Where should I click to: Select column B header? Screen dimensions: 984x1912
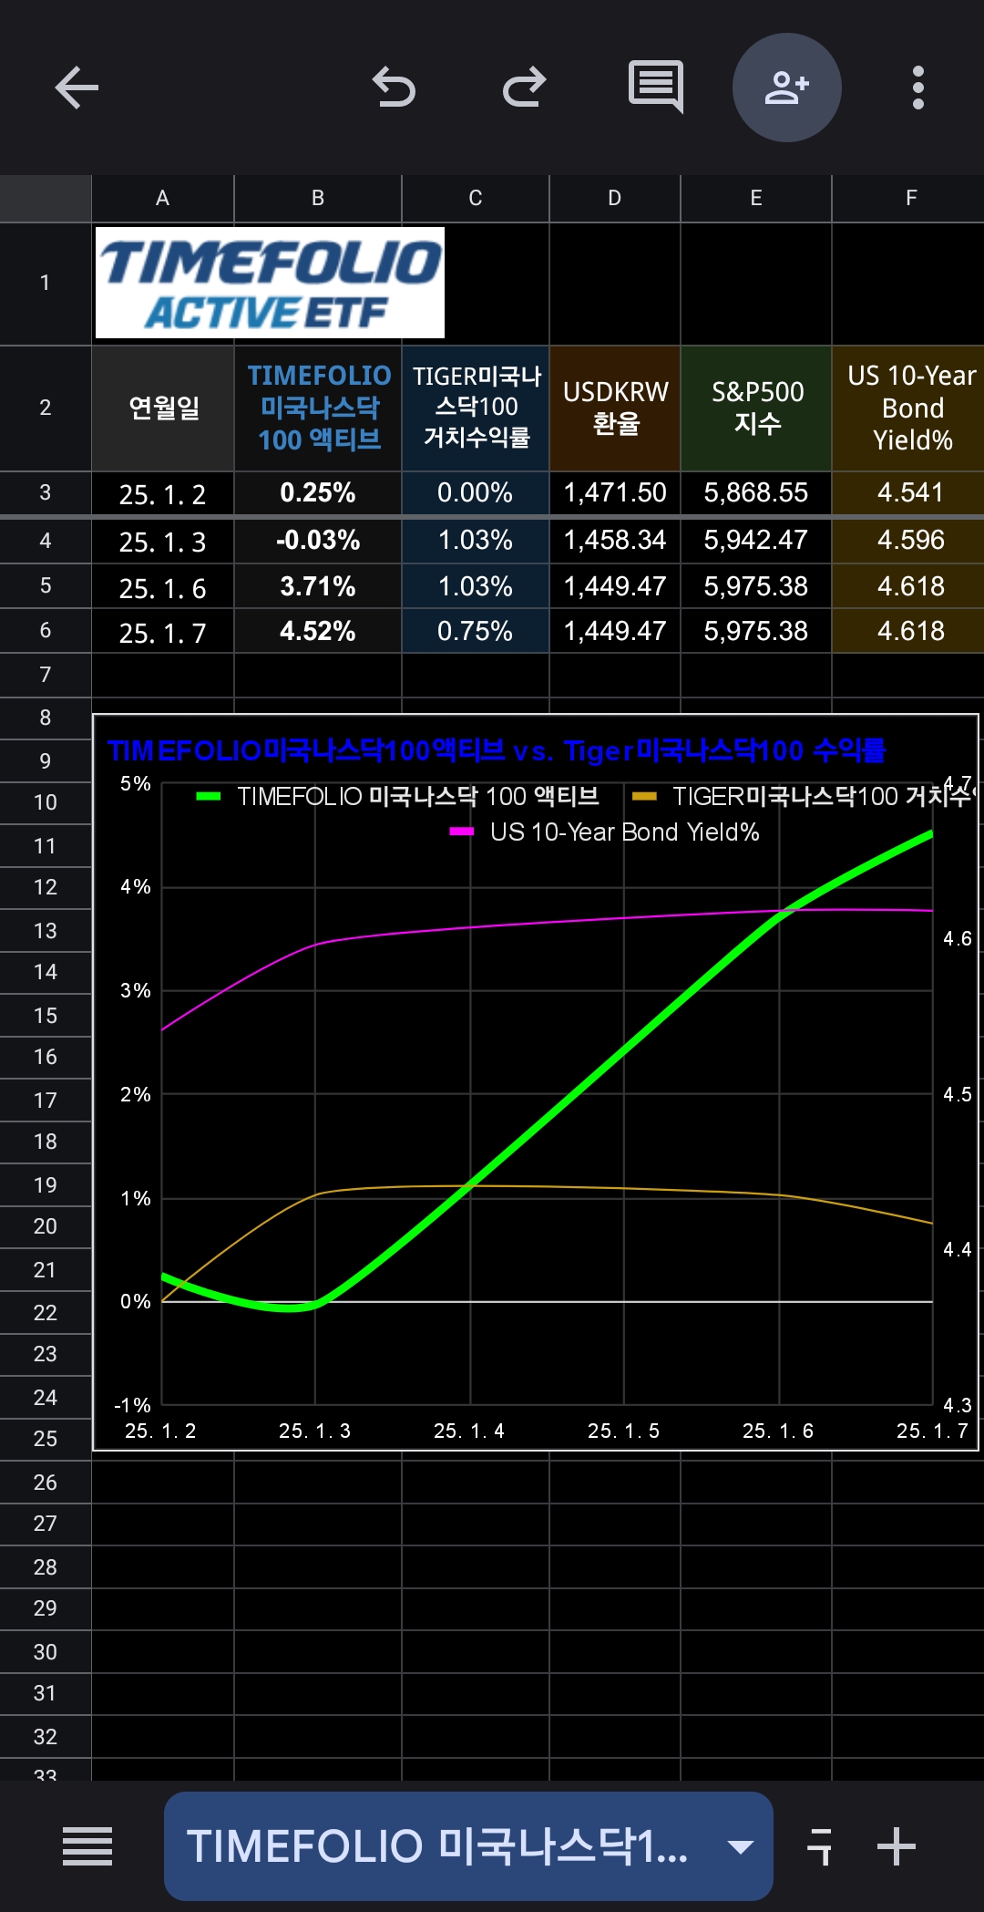[x=318, y=199]
